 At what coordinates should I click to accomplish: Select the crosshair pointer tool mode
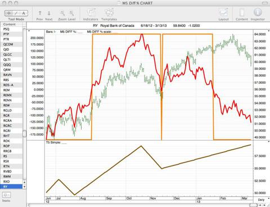pyautogui.click(x=8, y=13)
